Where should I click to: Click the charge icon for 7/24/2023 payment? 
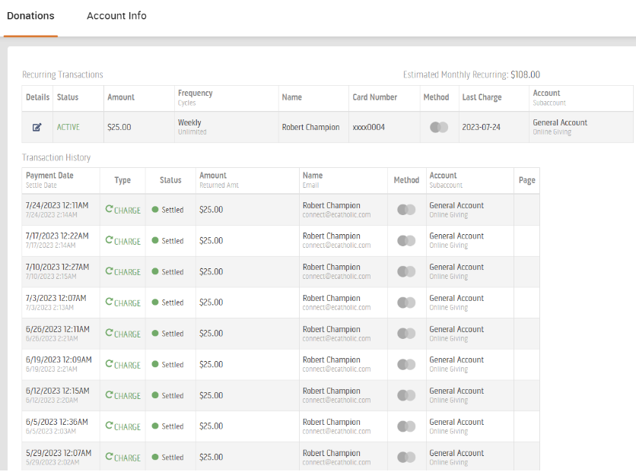(x=110, y=209)
